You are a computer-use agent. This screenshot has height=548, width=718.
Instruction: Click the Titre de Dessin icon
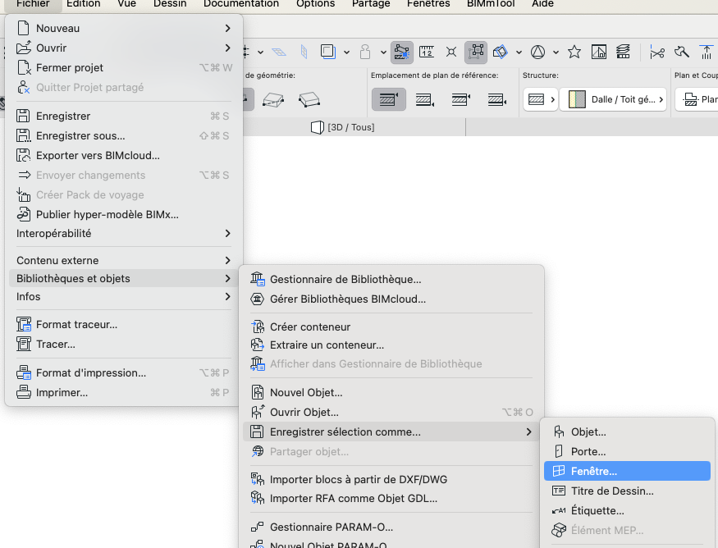(559, 491)
